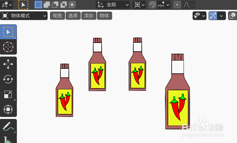
Task: Choose the Intersect Selection mode
Action: point(72,5)
